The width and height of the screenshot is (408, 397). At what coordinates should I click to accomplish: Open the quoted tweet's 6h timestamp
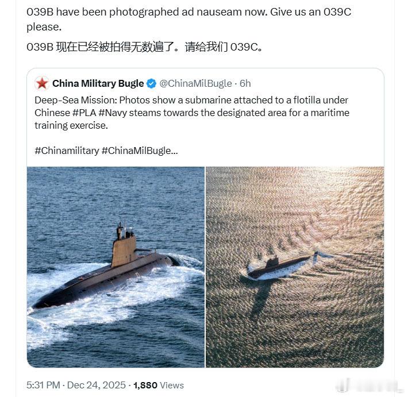(245, 84)
